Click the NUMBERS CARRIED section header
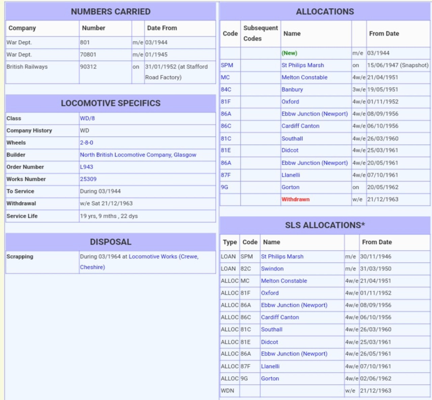The image size is (432, 400). [111, 12]
